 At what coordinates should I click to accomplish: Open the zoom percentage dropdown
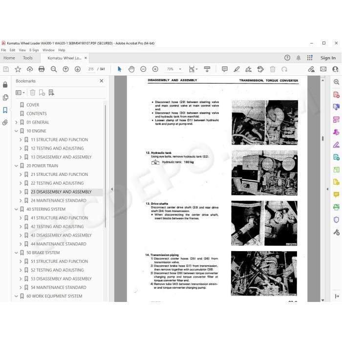[180, 69]
